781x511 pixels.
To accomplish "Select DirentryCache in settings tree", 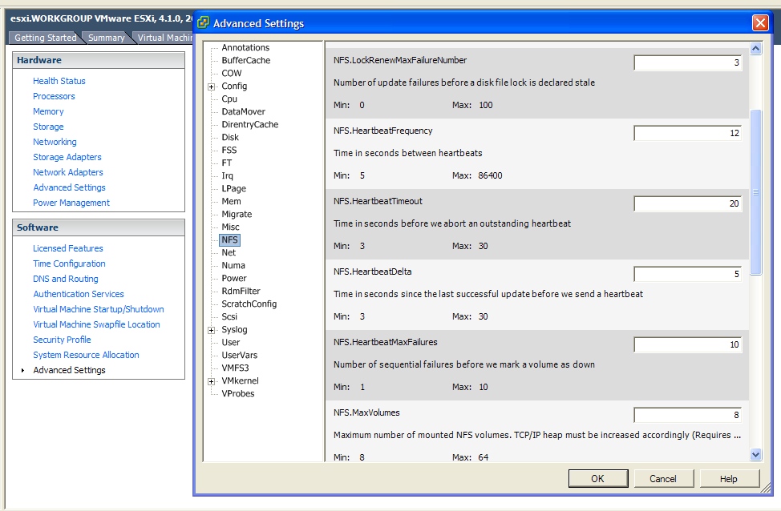I will click(250, 124).
